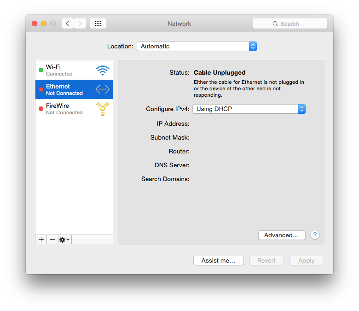Viewport: 359px width, 311px height.
Task: Click the Network window title
Action: coord(179,23)
